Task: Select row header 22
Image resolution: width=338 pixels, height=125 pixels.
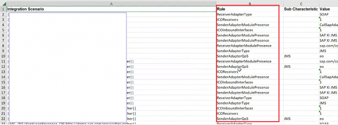Action: pyautogui.click(x=3, y=119)
